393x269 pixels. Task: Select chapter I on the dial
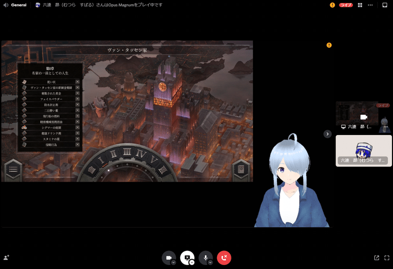pyautogui.click(x=101, y=160)
